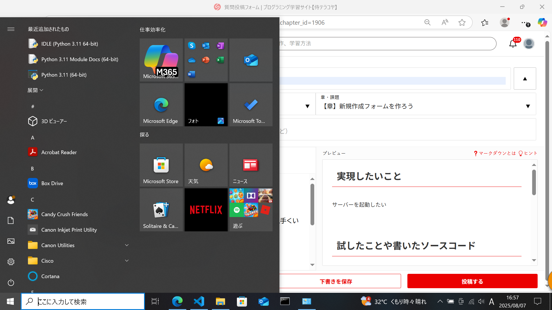Screen dimensions: 552x310
Task: Open Start menu power options
Action: point(11,282)
